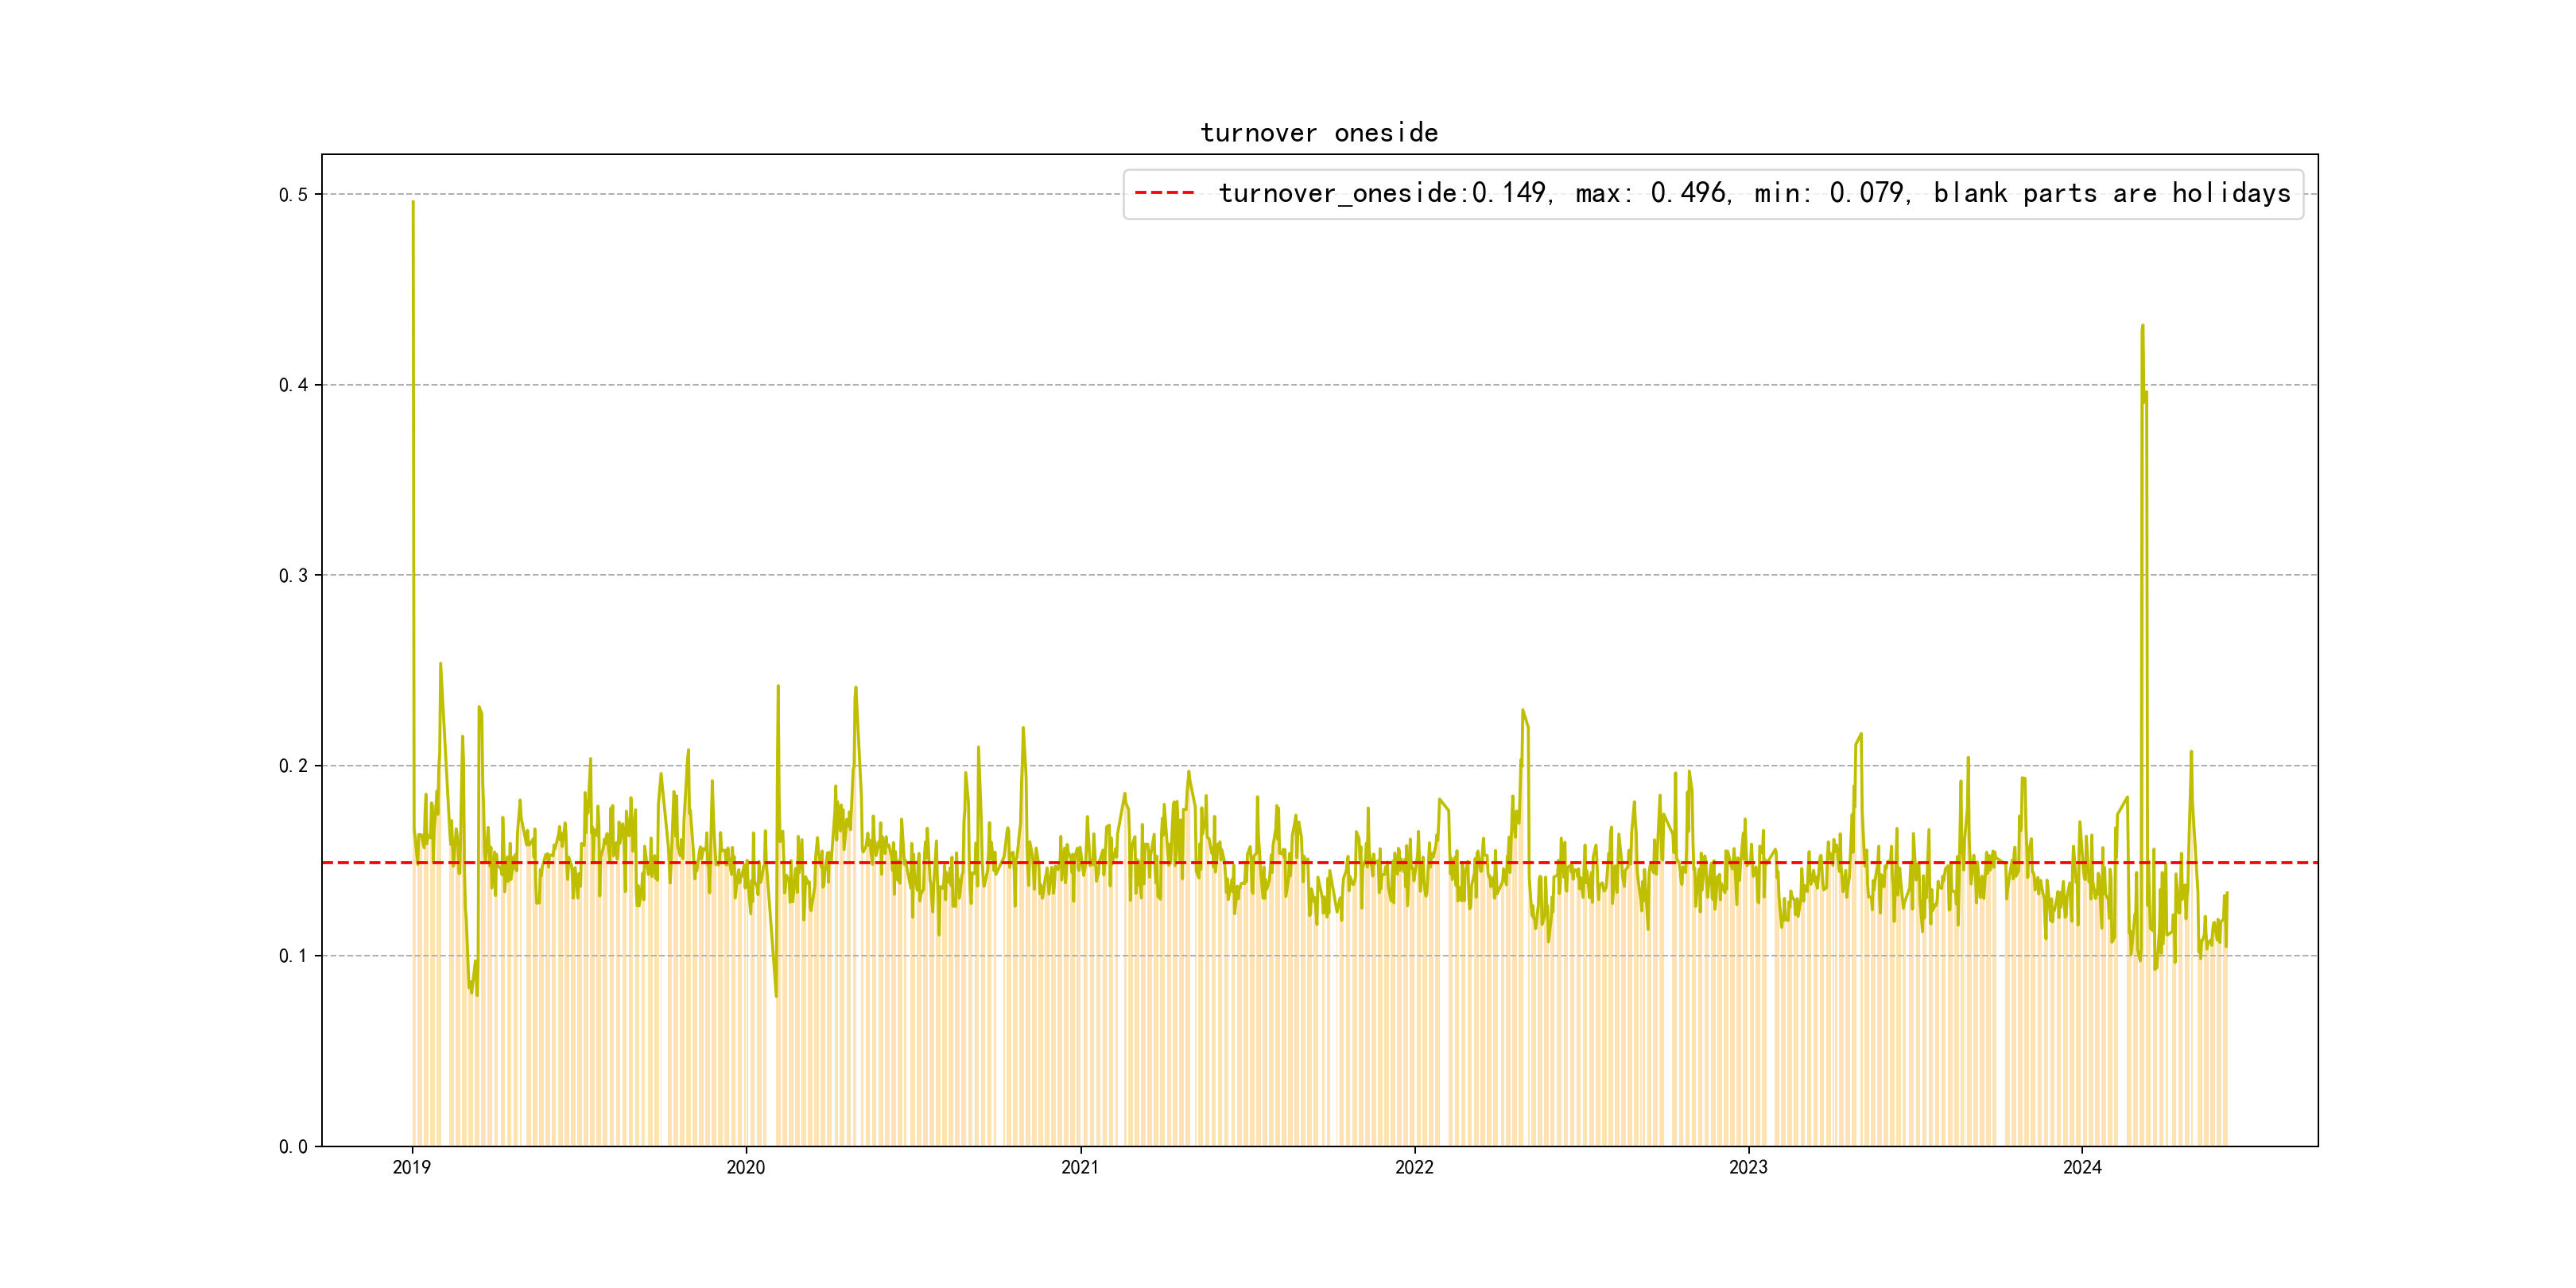Viewport: 2576px width, 1288px height.
Task: Select the 2024 x-axis tick label
Action: pos(2081,1167)
